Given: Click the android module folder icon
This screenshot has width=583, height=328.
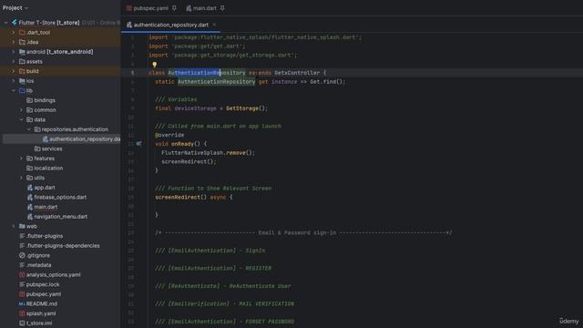Looking at the screenshot, I should tap(22, 52).
